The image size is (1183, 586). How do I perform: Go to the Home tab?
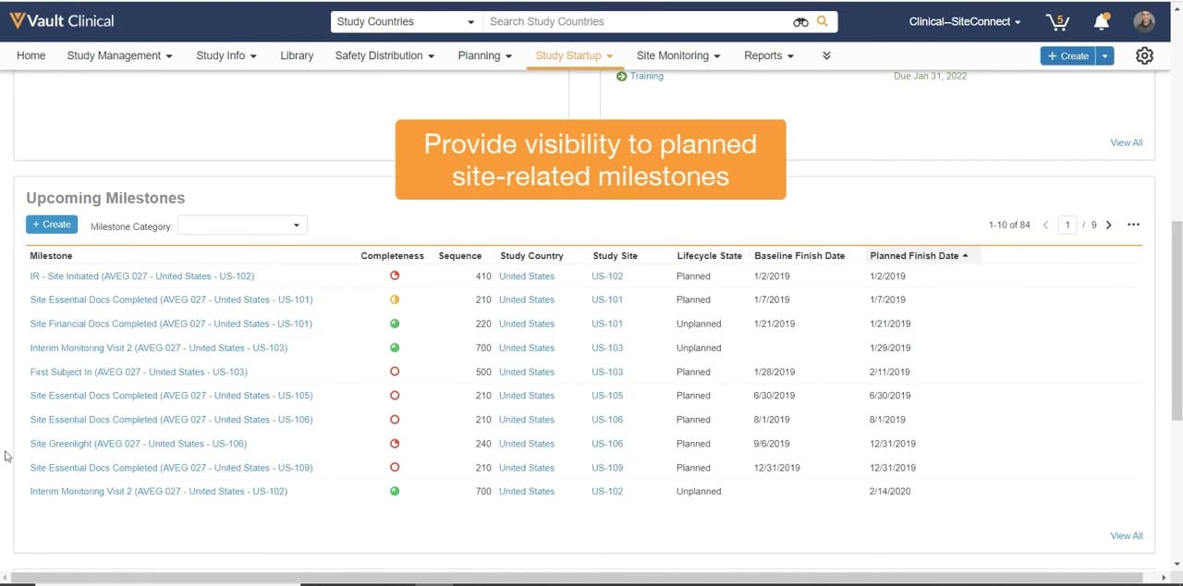point(30,55)
